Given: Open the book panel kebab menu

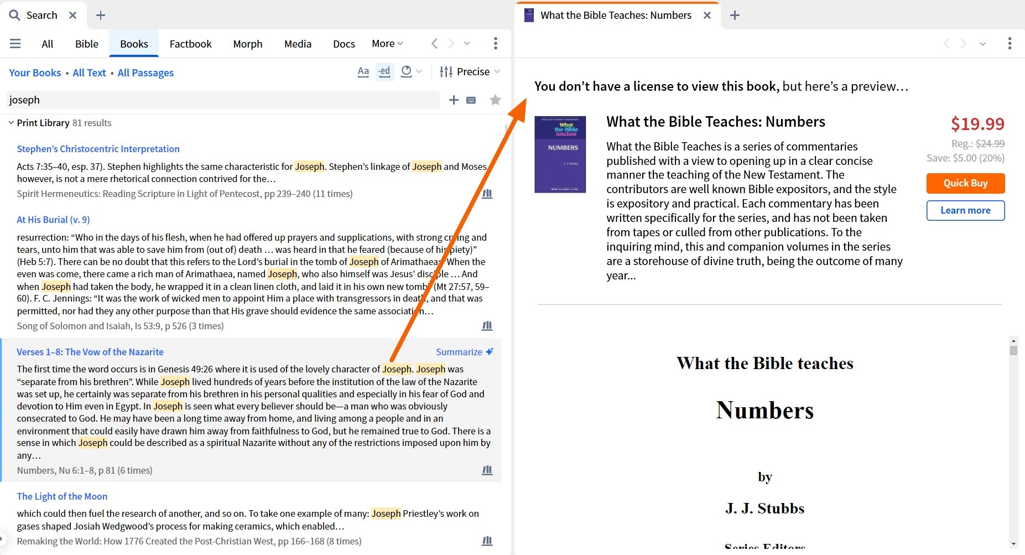Looking at the screenshot, I should (1010, 43).
